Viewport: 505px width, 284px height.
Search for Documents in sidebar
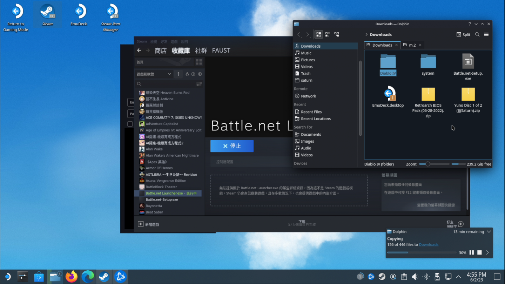point(325,135)
